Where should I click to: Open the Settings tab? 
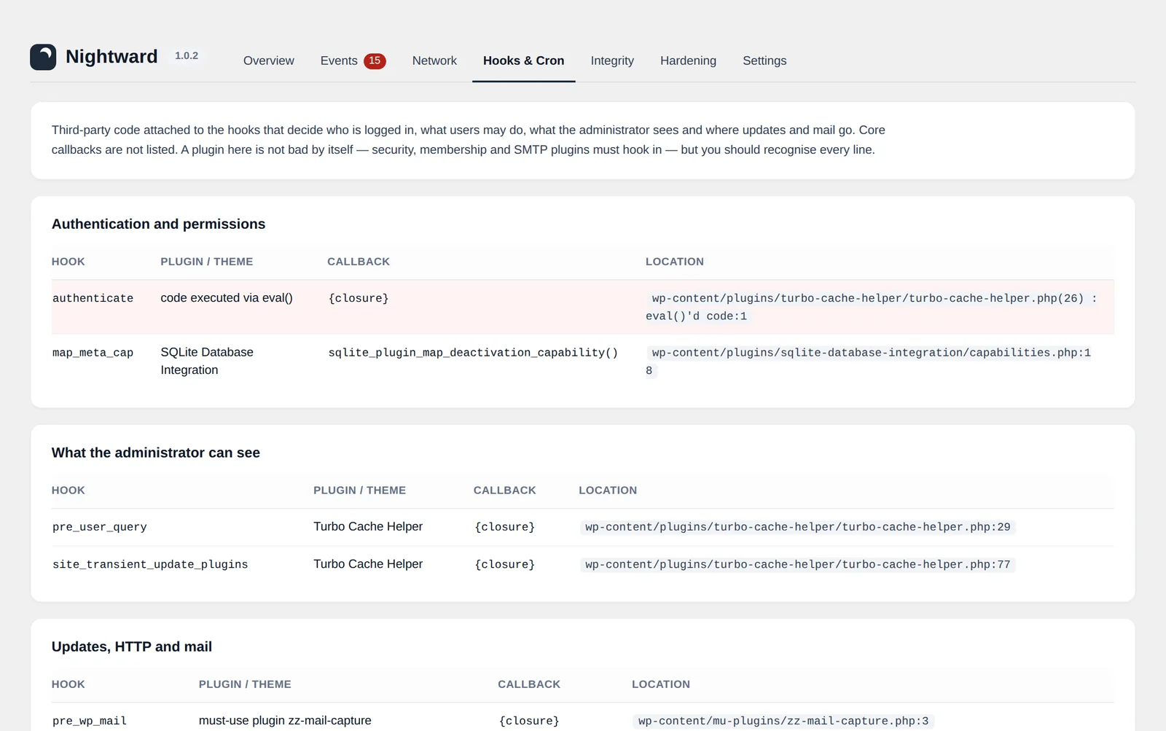click(x=764, y=60)
